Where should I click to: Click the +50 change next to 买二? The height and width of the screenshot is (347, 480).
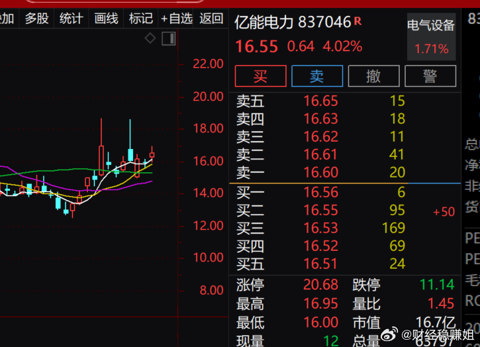click(444, 212)
